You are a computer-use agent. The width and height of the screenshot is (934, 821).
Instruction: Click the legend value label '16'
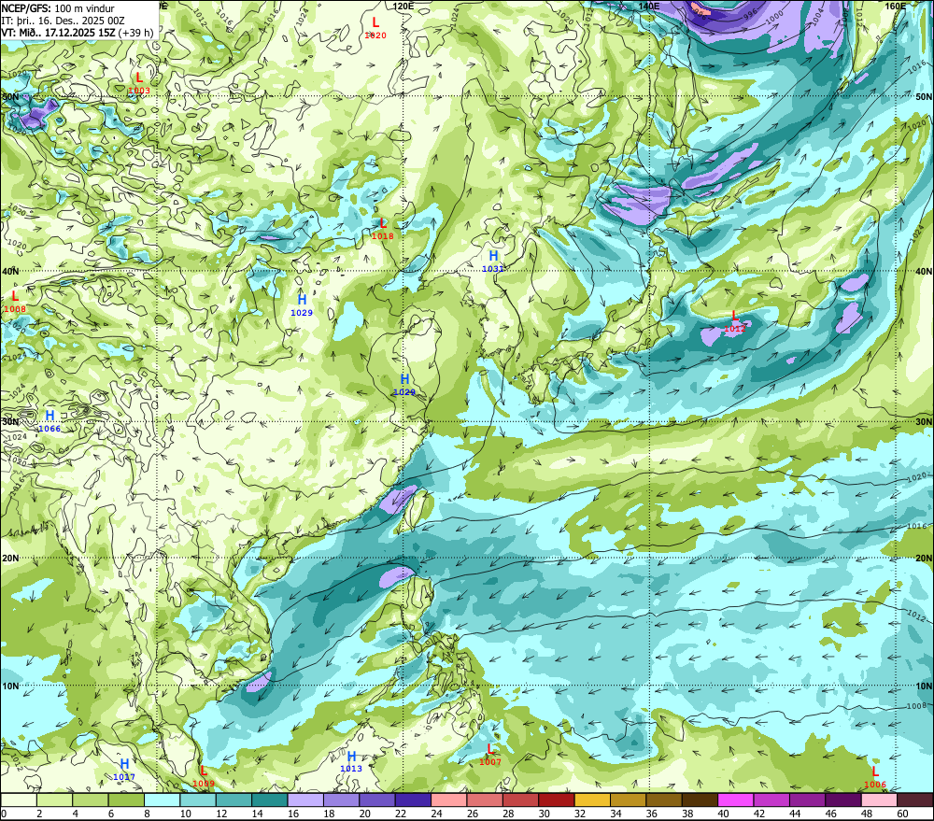tap(293, 814)
